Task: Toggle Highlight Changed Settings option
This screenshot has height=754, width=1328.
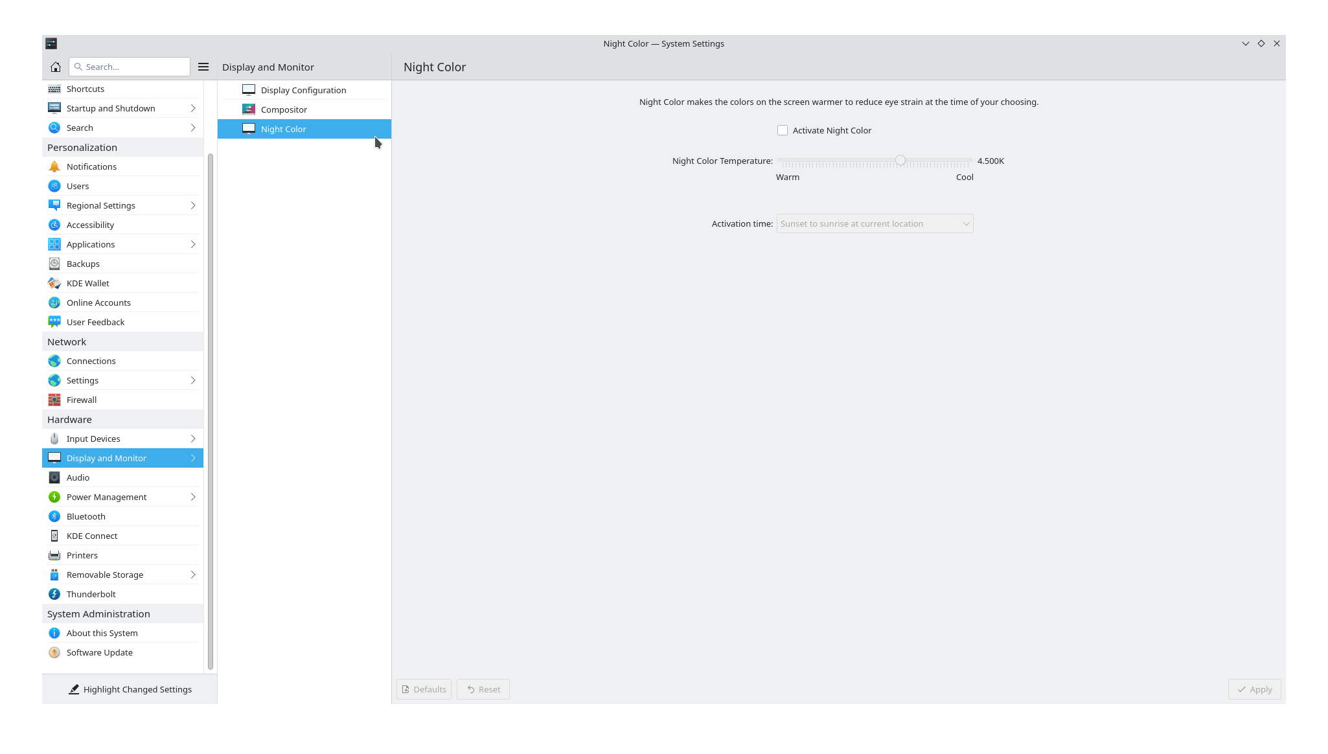Action: [x=129, y=689]
